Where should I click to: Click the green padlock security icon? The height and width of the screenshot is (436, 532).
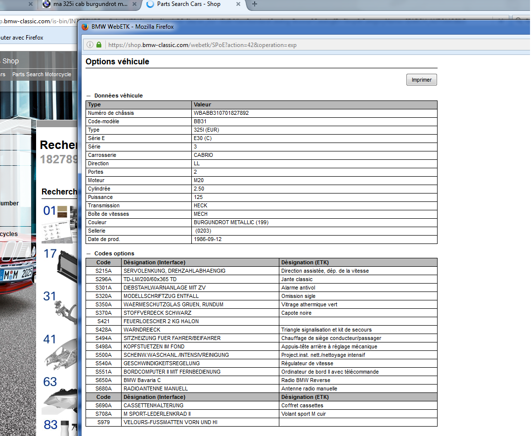(99, 45)
